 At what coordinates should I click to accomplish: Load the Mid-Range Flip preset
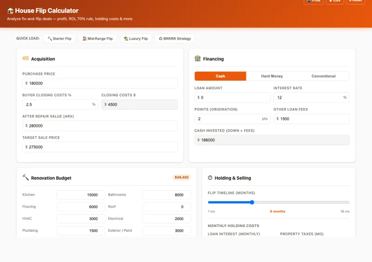click(x=98, y=39)
